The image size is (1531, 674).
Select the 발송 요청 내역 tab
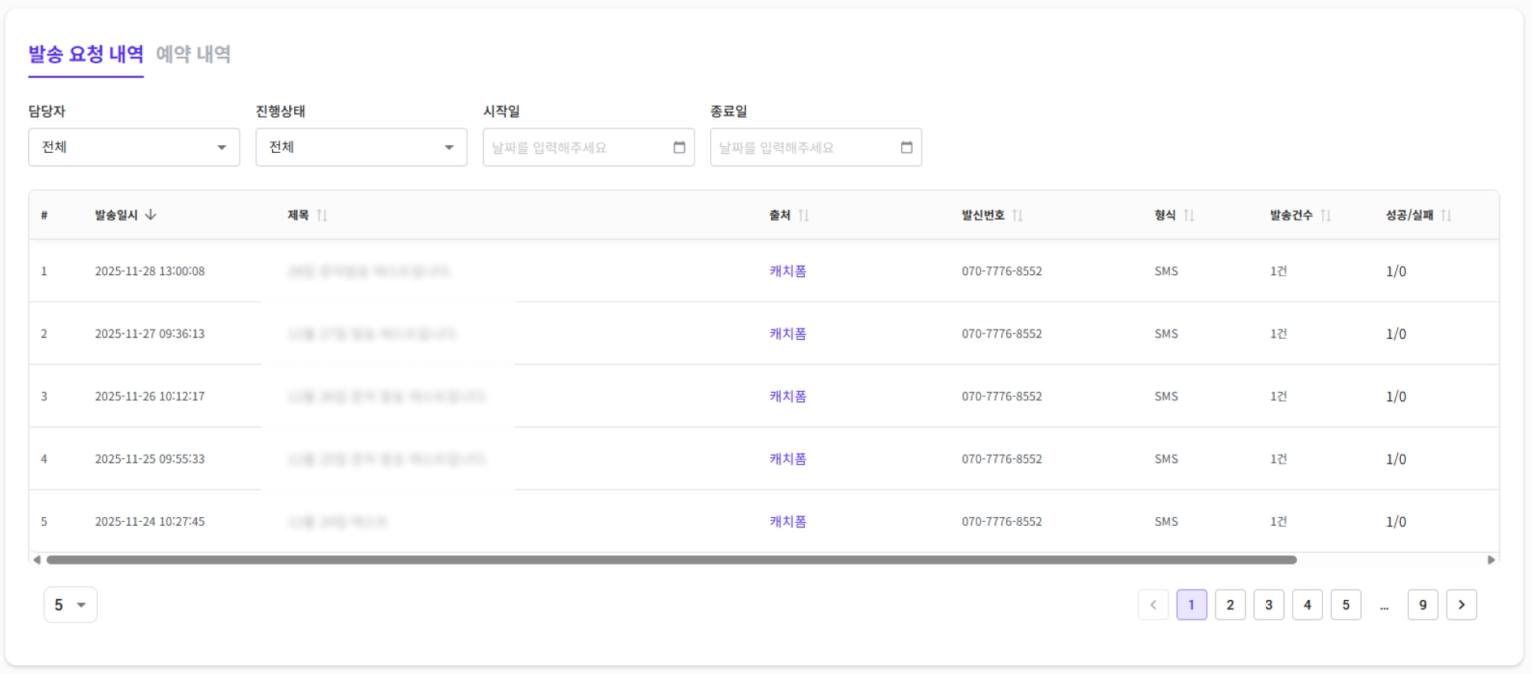coord(86,54)
